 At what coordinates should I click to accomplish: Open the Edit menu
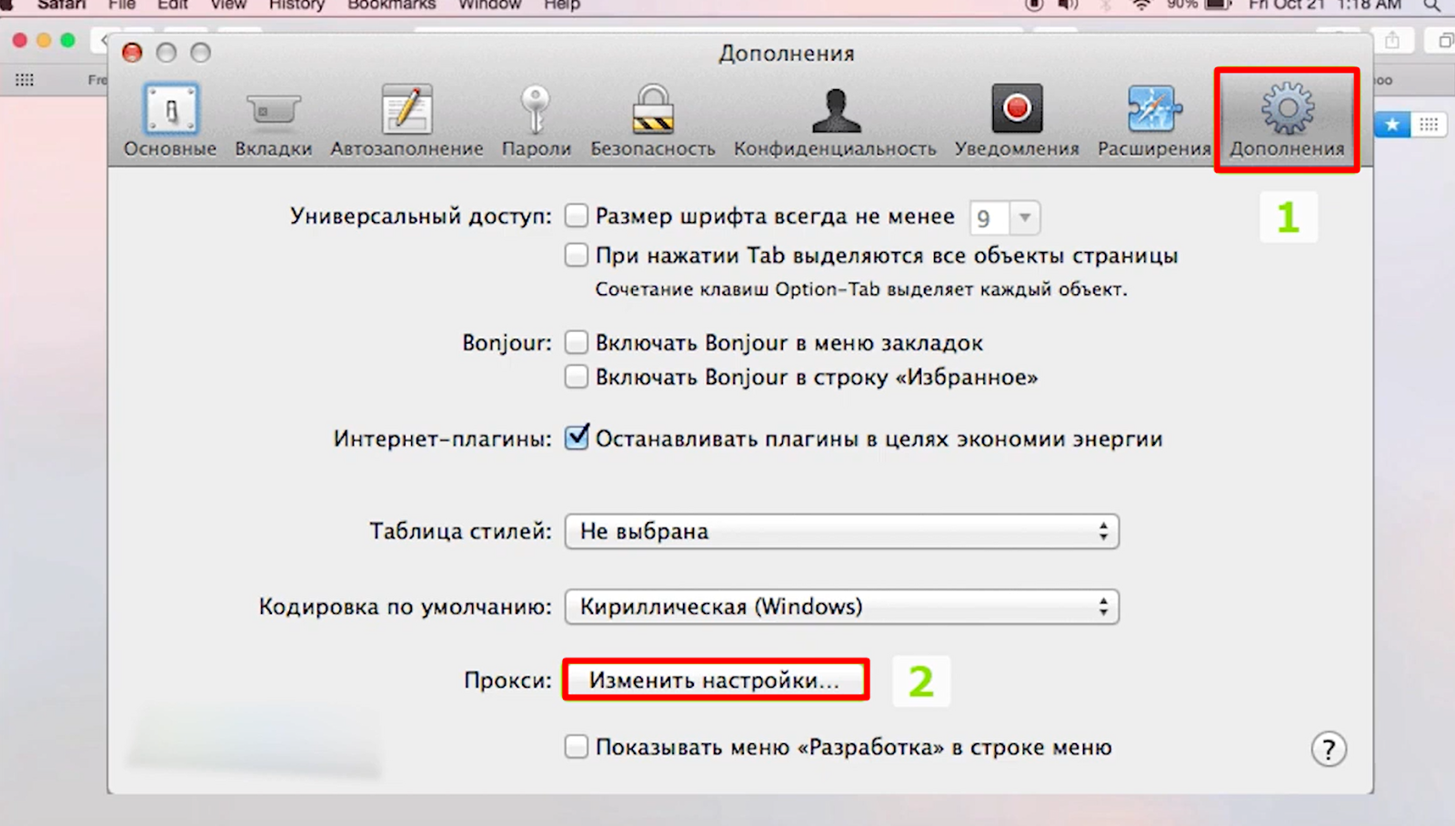click(173, 5)
